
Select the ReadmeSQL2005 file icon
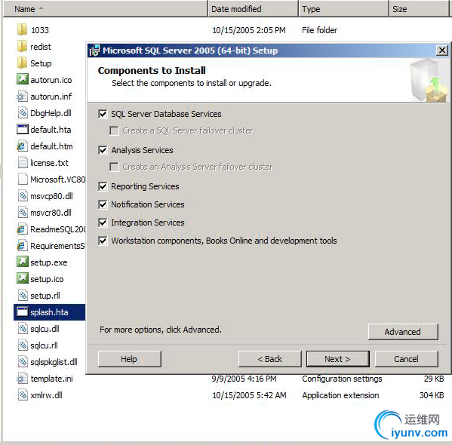click(x=23, y=229)
